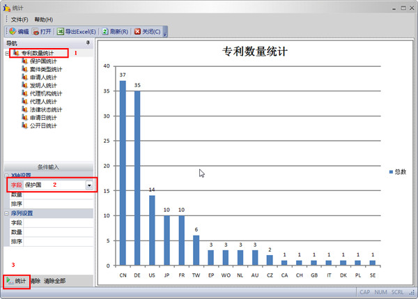
Task: Collapse the 专利数量统计 tree node
Action: tap(7, 54)
